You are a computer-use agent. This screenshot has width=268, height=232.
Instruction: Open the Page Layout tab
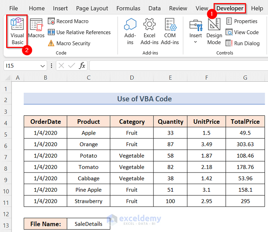pyautogui.click(x=92, y=8)
